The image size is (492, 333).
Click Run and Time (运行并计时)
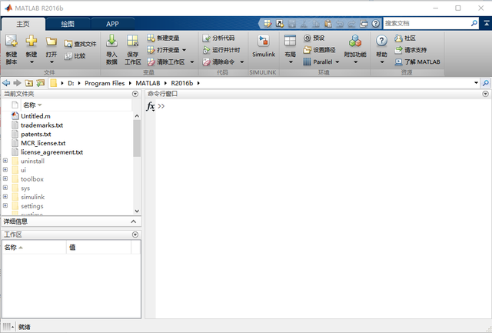(221, 50)
